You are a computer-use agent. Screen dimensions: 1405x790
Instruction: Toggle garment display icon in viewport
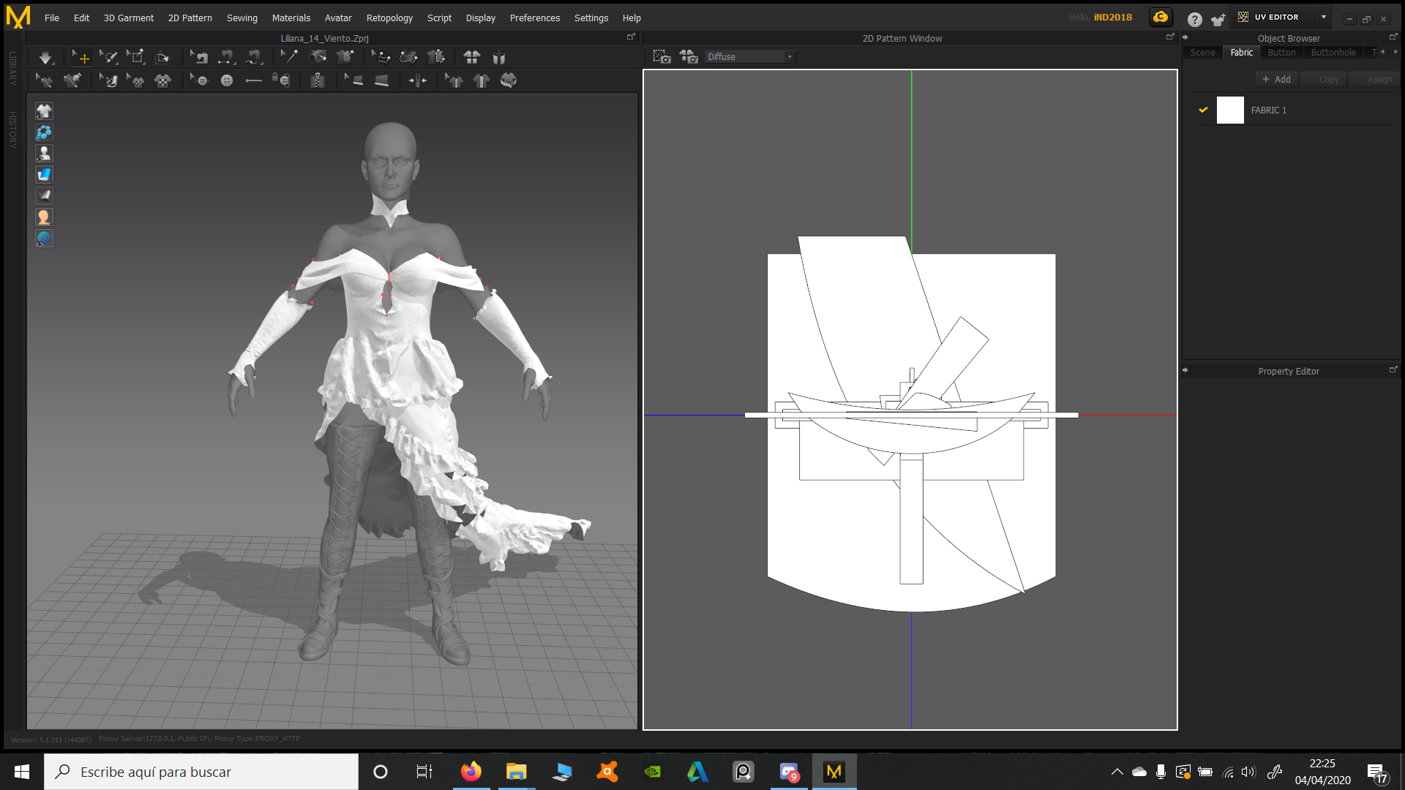click(44, 111)
